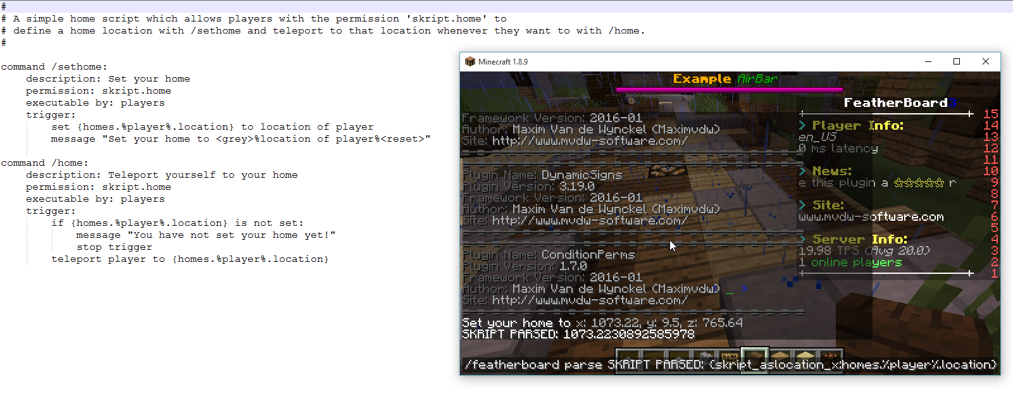Viewport: 1013px width, 401px height.
Task: Maximize the Minecraft 1.8.9 window
Action: click(957, 61)
